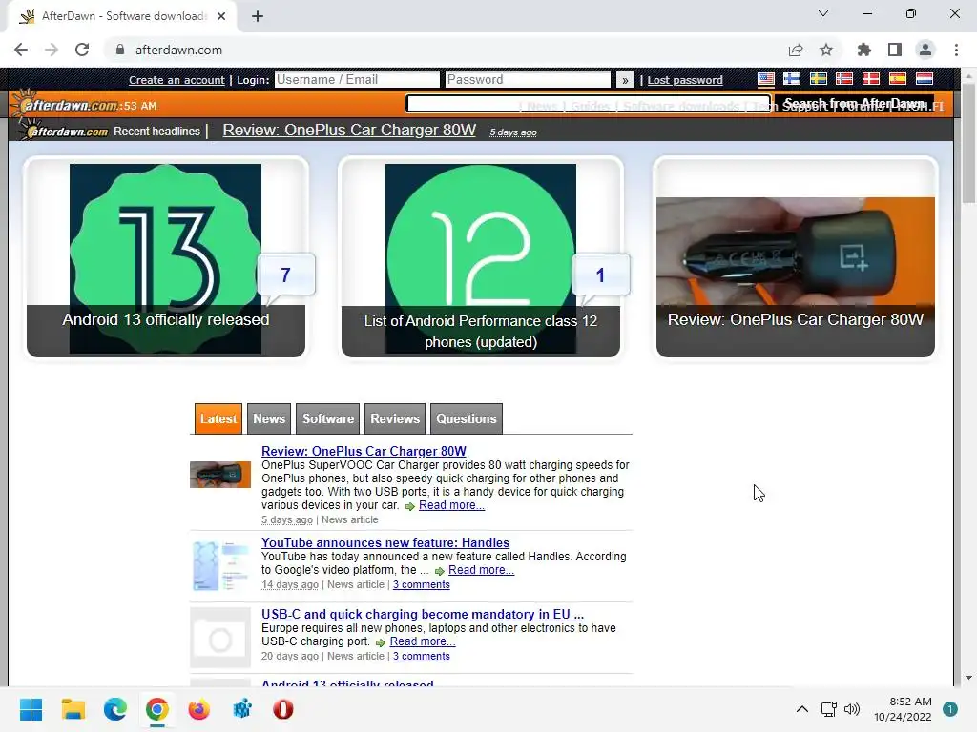Focus the Username / Email field
Screen dimensions: 977x732
point(357,80)
